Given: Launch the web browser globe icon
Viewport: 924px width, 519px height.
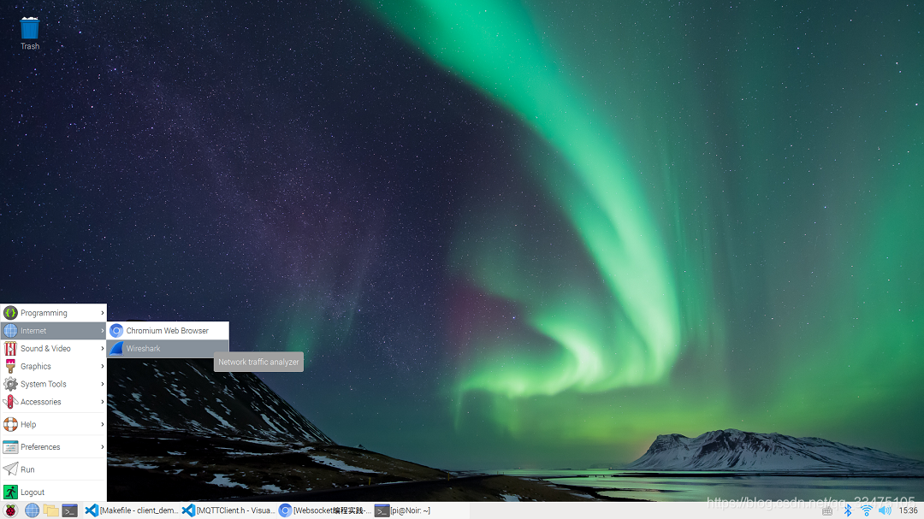Looking at the screenshot, I should pyautogui.click(x=32, y=510).
